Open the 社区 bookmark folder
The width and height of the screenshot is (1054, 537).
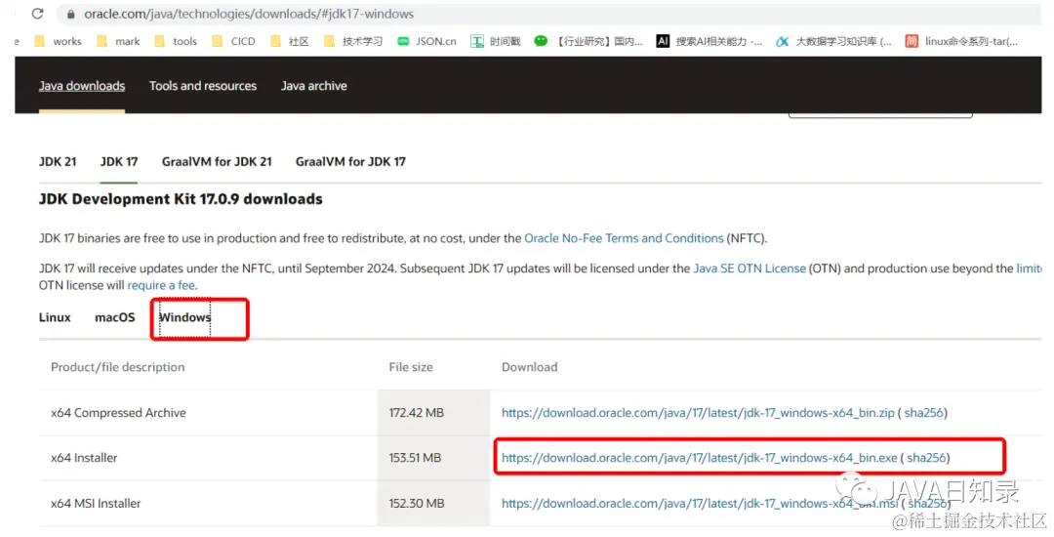click(x=290, y=42)
